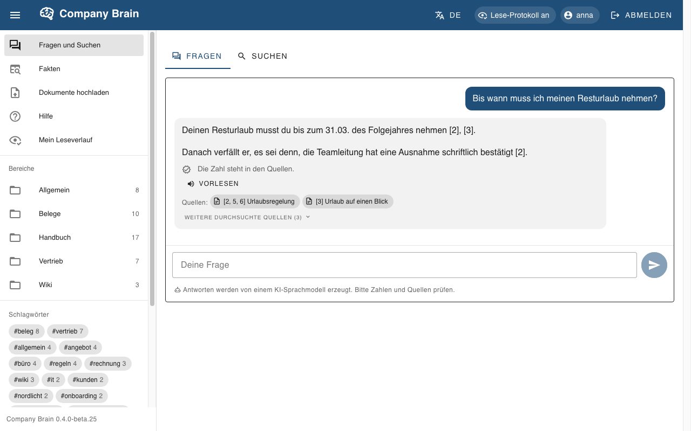Click the ABMELDEN logout button
Viewport: 691px width, 431px height.
coord(641,15)
